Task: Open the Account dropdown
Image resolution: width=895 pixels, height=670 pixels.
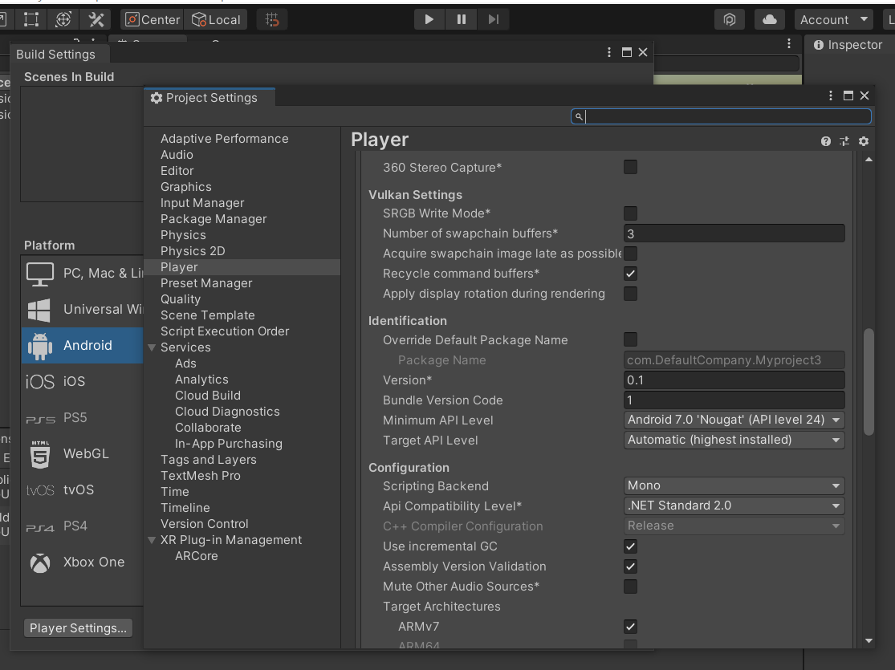Action: [x=834, y=19]
